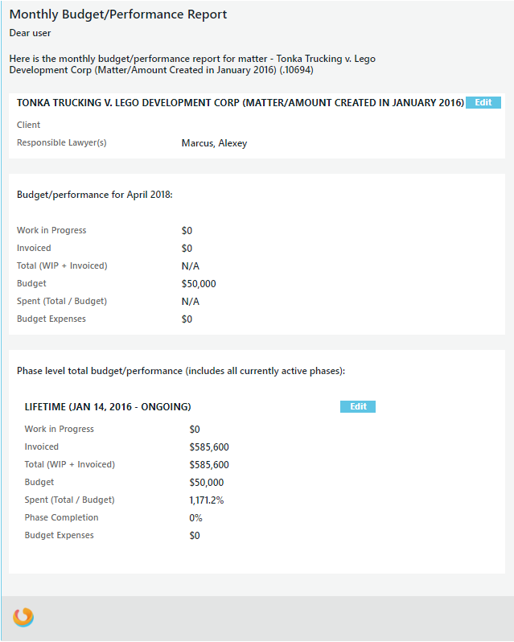
Task: Click the 'Lifetime (Jan 14, 2016 - Ongoing)' phase title
Action: point(108,407)
